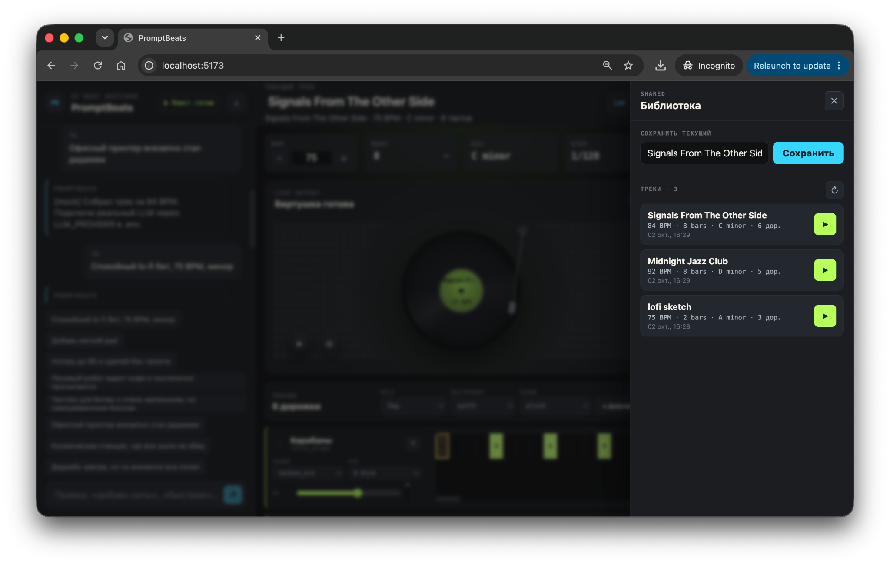The width and height of the screenshot is (890, 565).
Task: Select the Signals From The Other Side list title
Action: (707, 215)
